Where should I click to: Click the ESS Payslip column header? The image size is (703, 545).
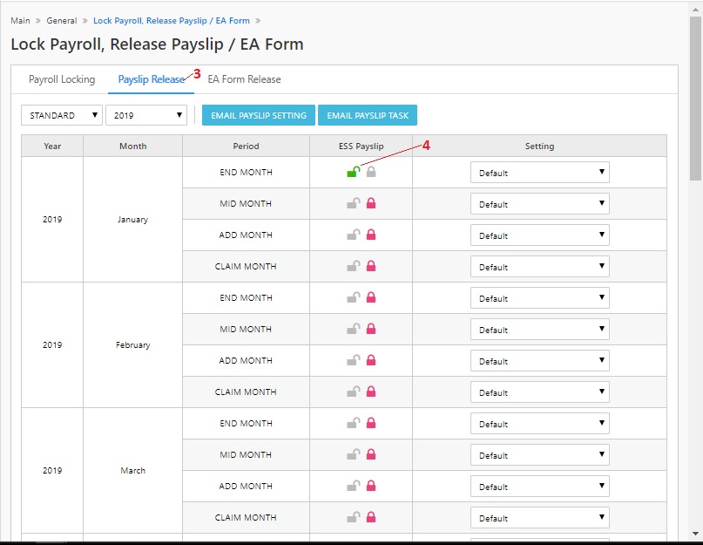[x=361, y=146]
